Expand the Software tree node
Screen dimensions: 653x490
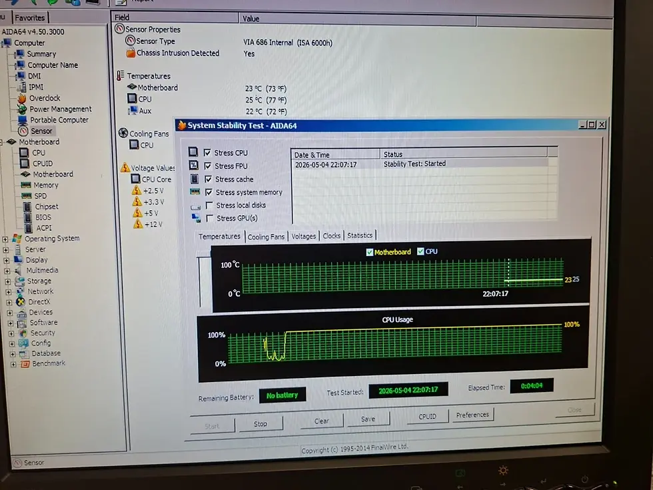click(11, 323)
